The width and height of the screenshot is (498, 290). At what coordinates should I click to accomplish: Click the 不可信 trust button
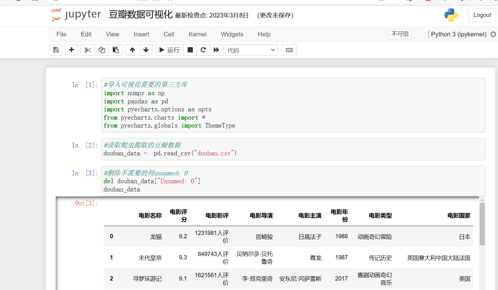click(x=400, y=34)
